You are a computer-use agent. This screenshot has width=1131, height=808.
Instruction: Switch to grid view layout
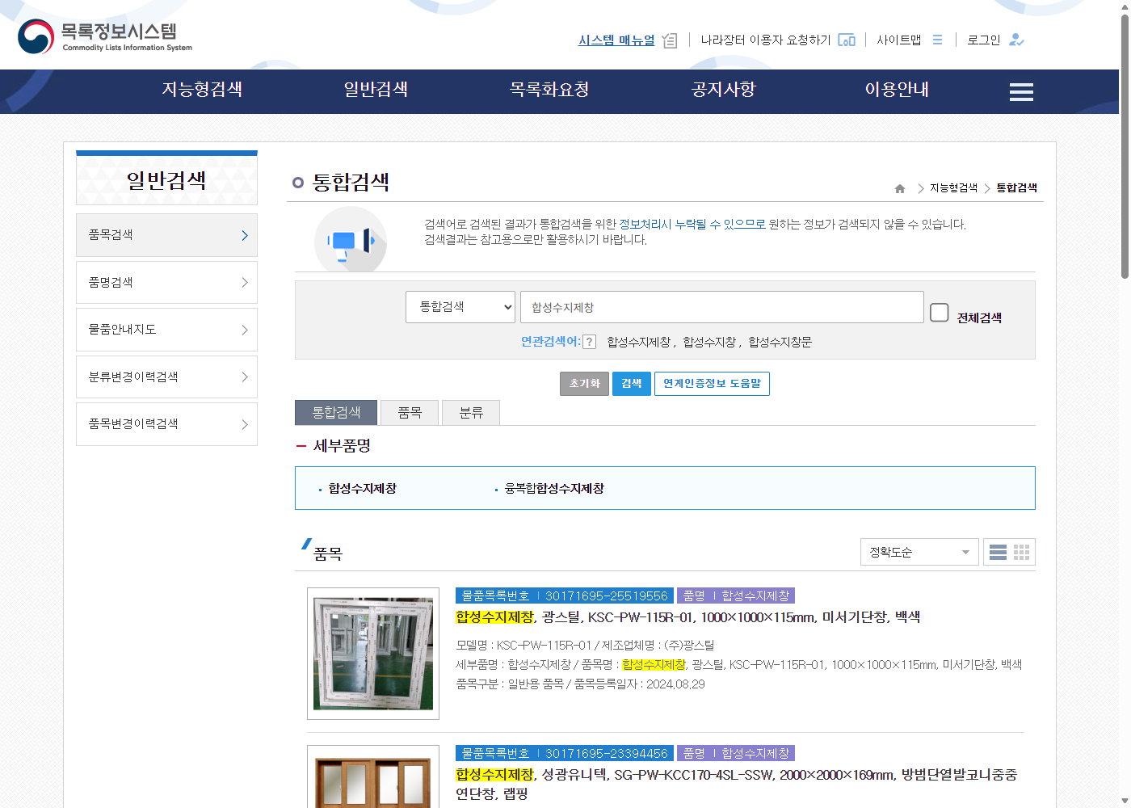[x=1021, y=552]
